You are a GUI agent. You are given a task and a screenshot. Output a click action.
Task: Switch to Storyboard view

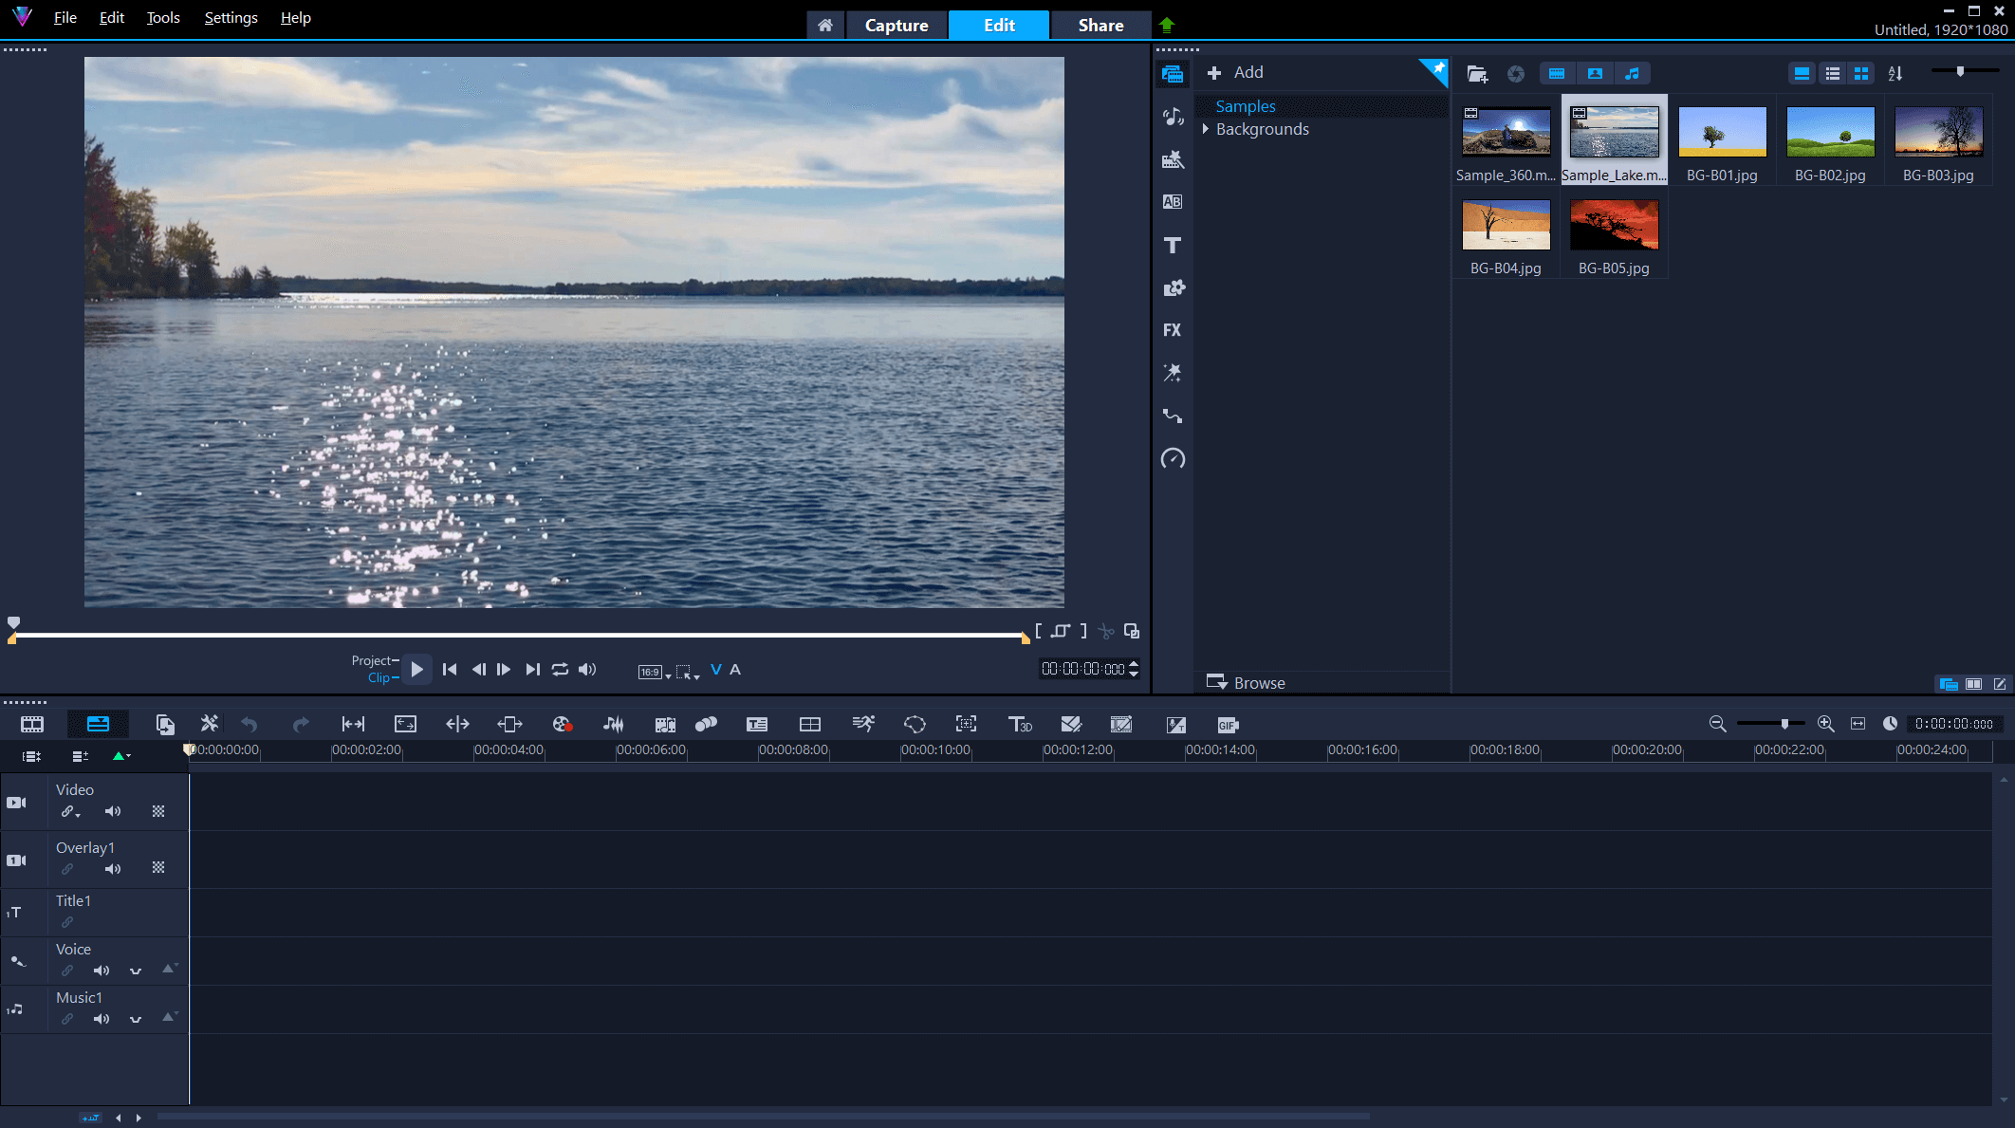pos(31,724)
